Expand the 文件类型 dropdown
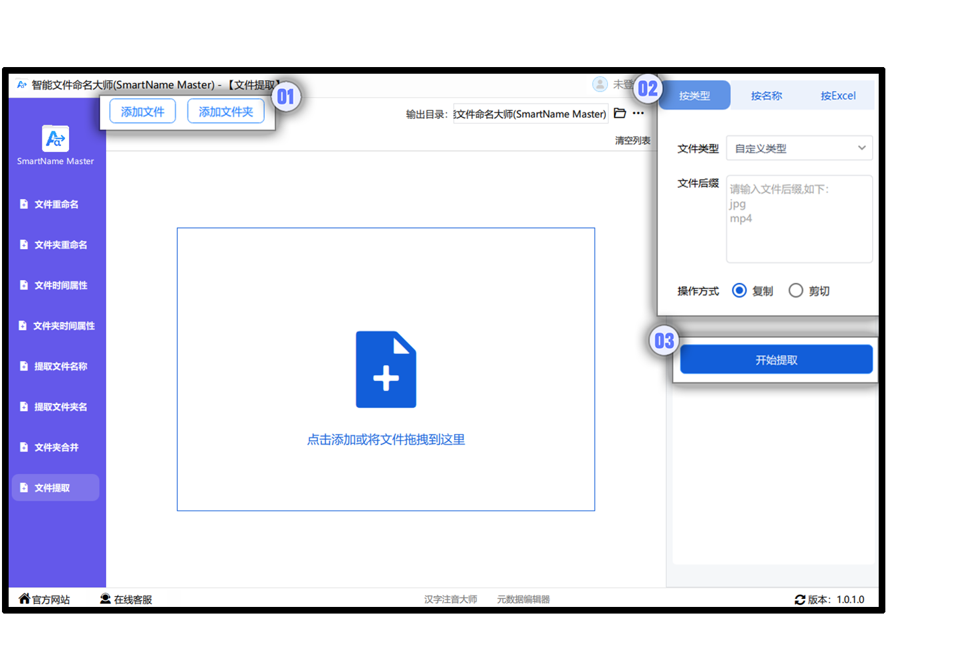This screenshot has width=969, height=672. [x=799, y=148]
